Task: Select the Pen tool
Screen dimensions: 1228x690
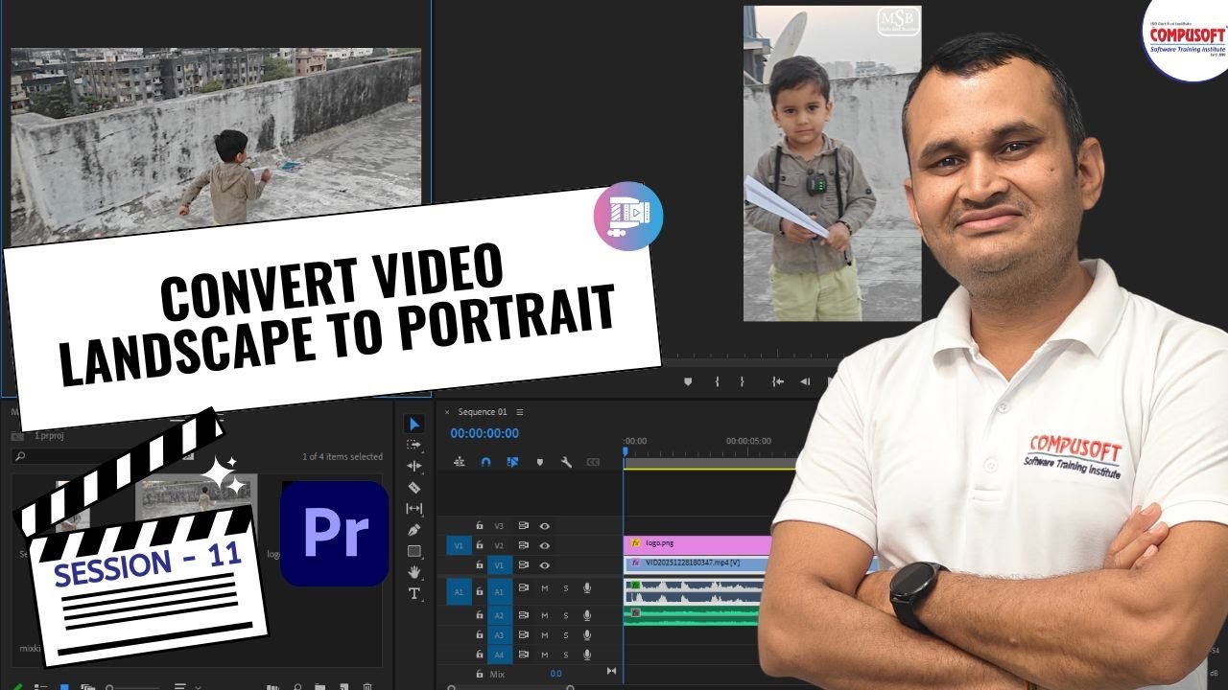Action: (x=414, y=529)
